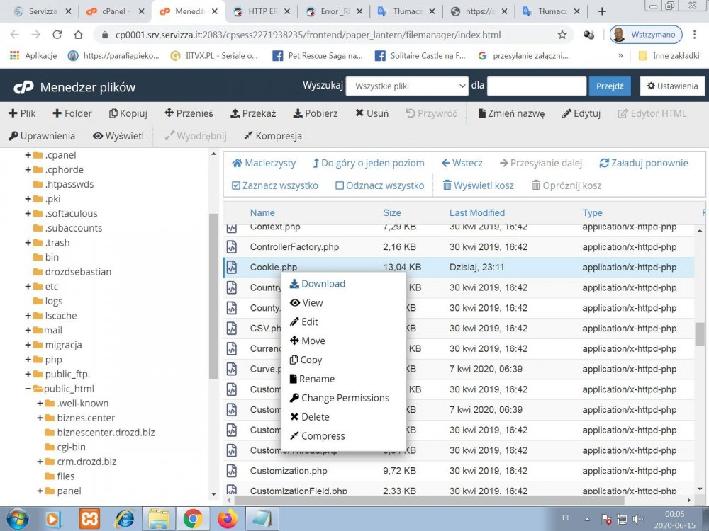Open the Wszystkie pliki search scope dropdown

[x=407, y=86]
